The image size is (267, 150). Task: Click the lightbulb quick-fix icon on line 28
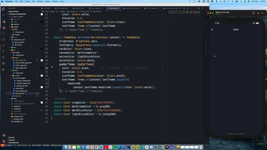(52, 67)
